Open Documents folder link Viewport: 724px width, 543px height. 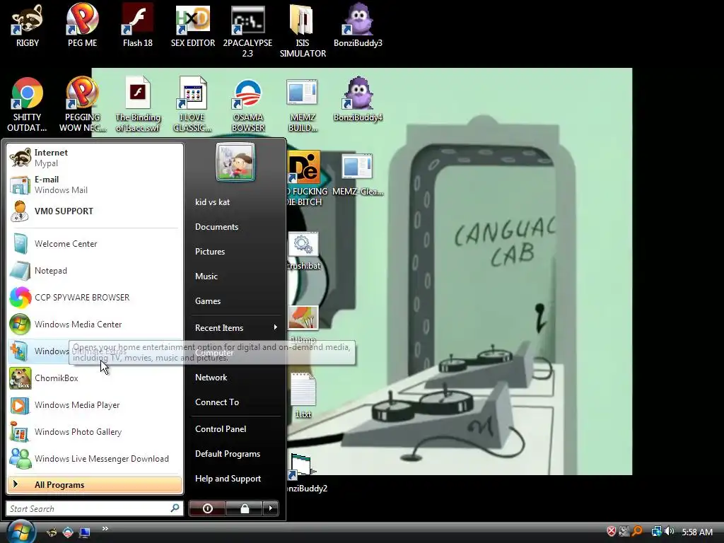click(236, 227)
